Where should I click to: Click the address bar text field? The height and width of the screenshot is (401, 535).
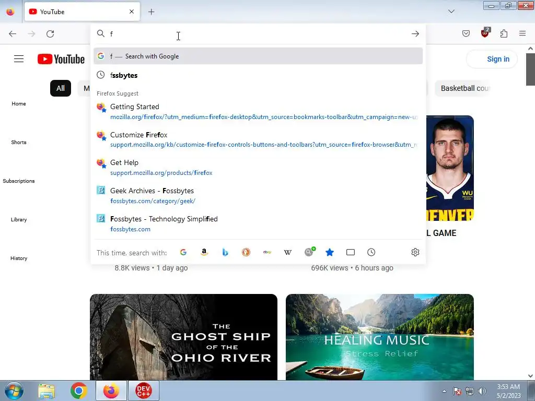258,34
